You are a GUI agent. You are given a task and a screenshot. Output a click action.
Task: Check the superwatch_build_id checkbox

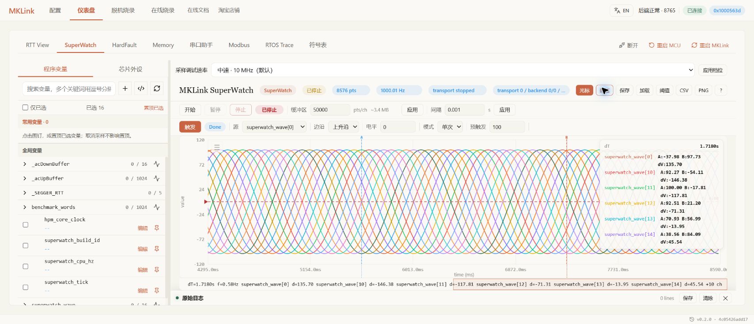tap(26, 246)
